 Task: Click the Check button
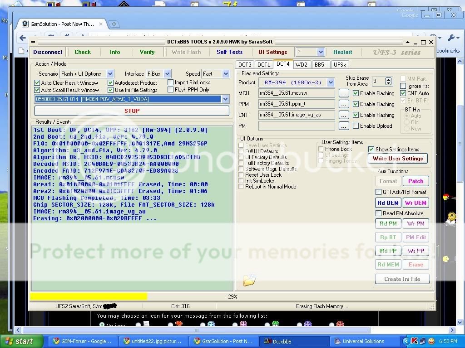point(83,52)
